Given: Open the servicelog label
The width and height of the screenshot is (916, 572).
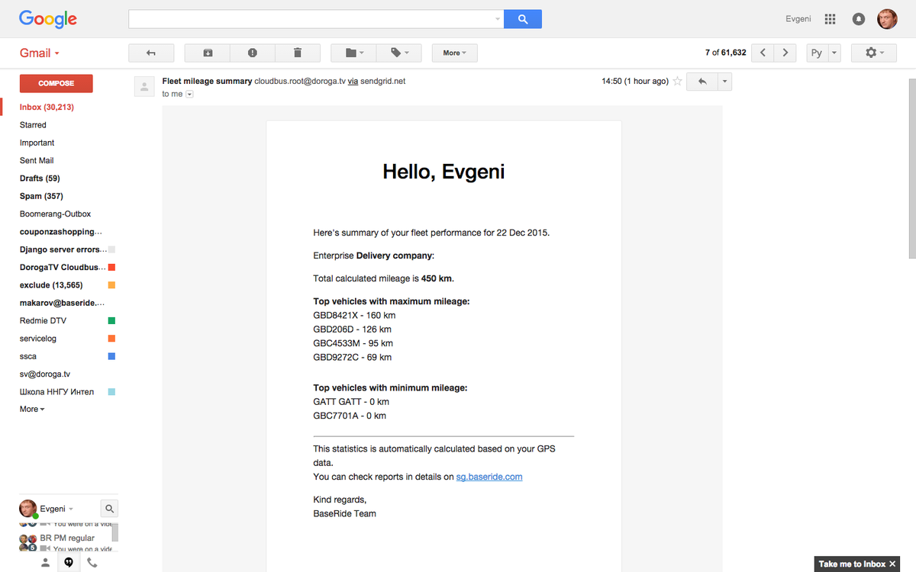Looking at the screenshot, I should click(x=38, y=339).
